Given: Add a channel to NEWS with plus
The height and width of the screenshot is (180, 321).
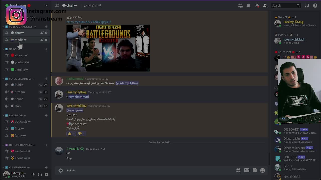Looking at the screenshot, I should (x=46, y=49).
